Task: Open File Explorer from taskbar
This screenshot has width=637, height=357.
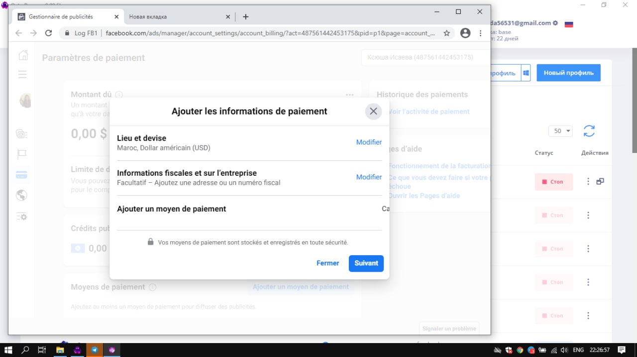Action: tap(60, 350)
